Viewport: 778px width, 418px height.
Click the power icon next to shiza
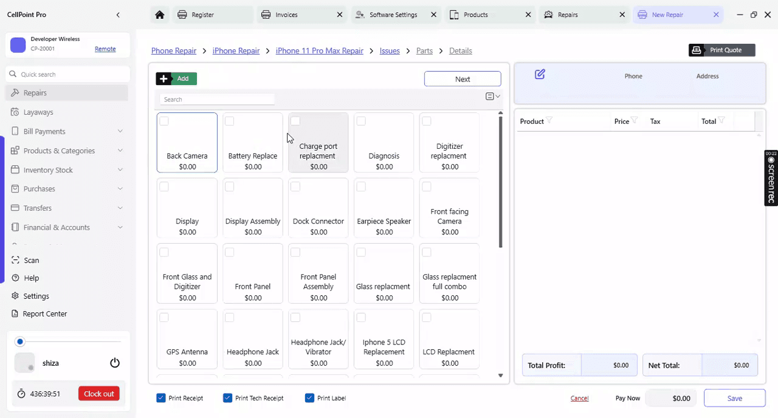click(x=115, y=363)
